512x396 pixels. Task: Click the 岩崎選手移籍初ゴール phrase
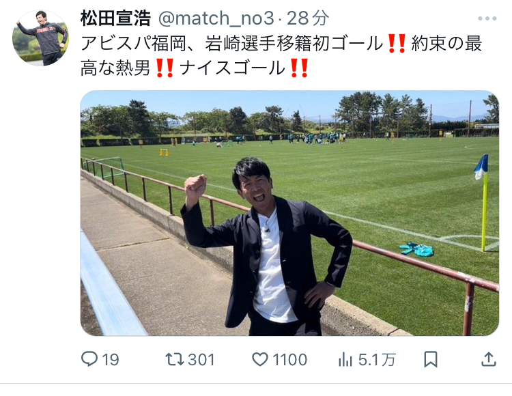(x=294, y=44)
